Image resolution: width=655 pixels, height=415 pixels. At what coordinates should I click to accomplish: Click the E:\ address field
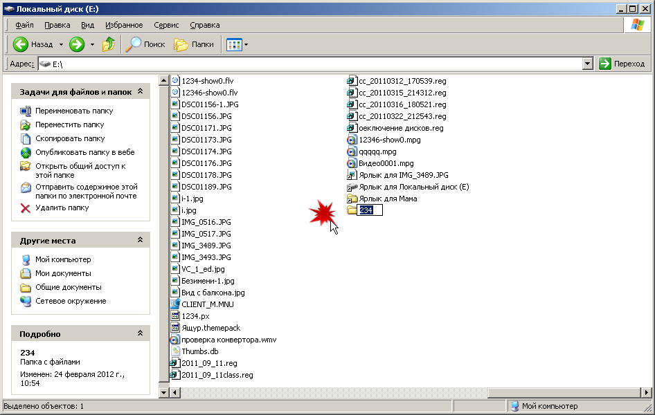[311, 64]
